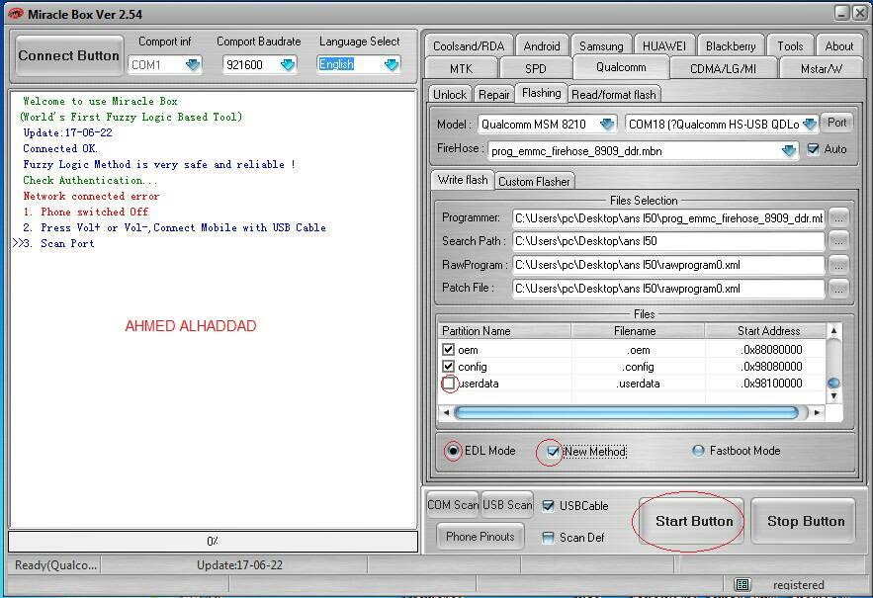Expand the Model Qualcomm MSM 8210 dropdown
The width and height of the screenshot is (873, 598).
(x=607, y=124)
